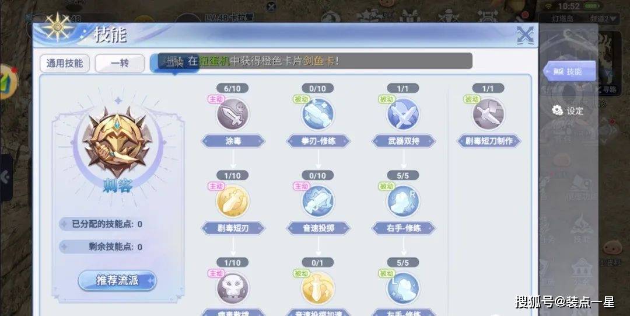Select the 技能 side panel tab
This screenshot has height=316, width=630.
(x=569, y=72)
